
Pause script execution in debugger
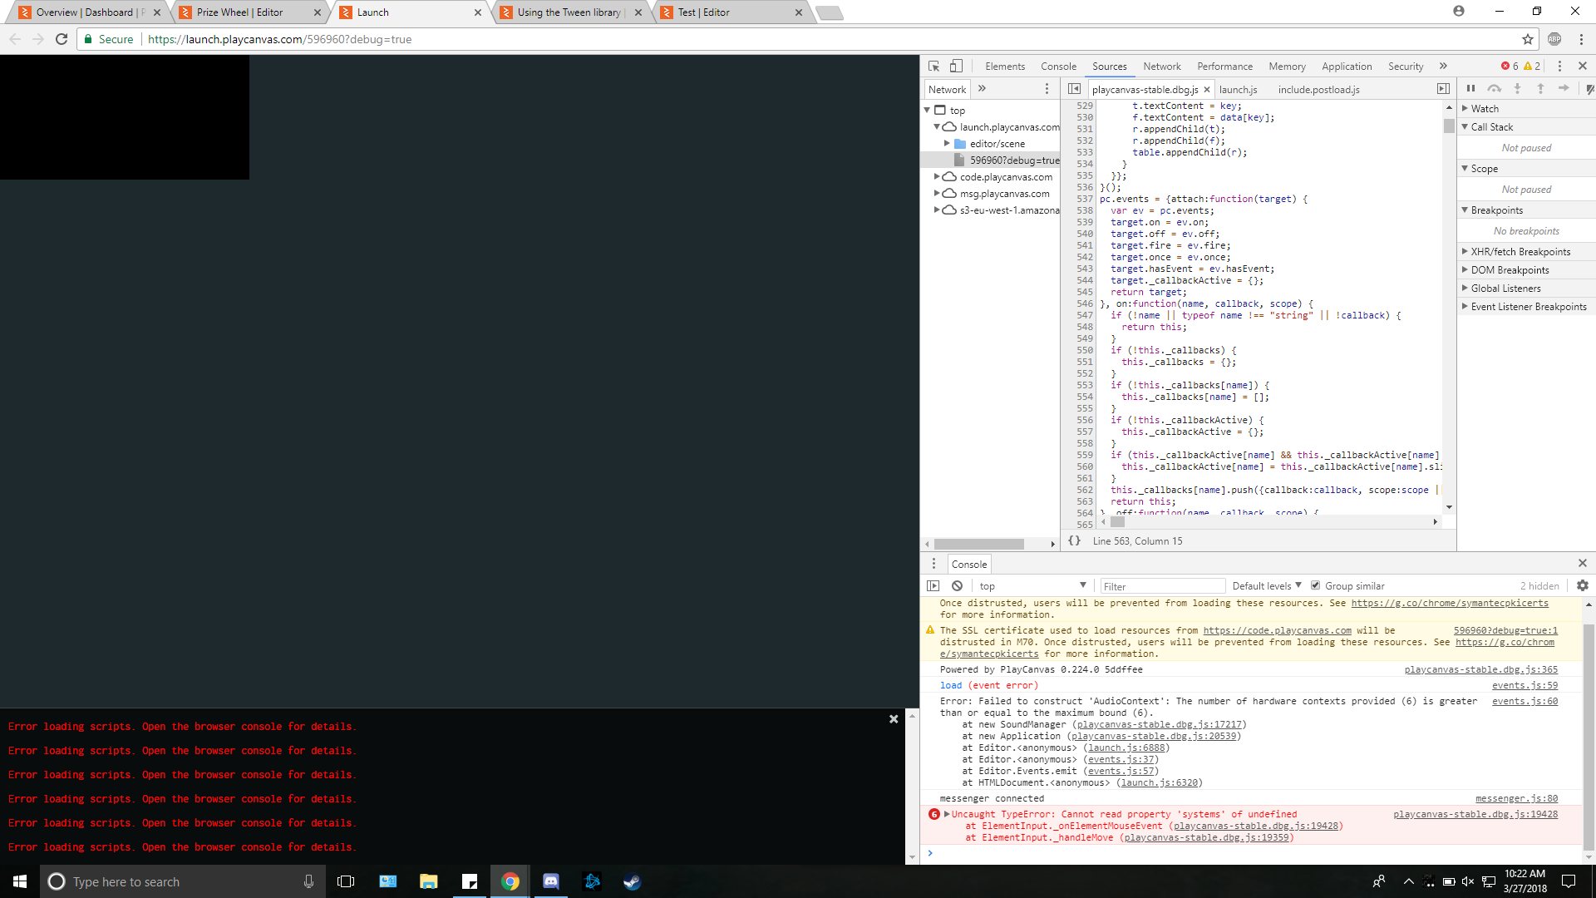pos(1470,89)
